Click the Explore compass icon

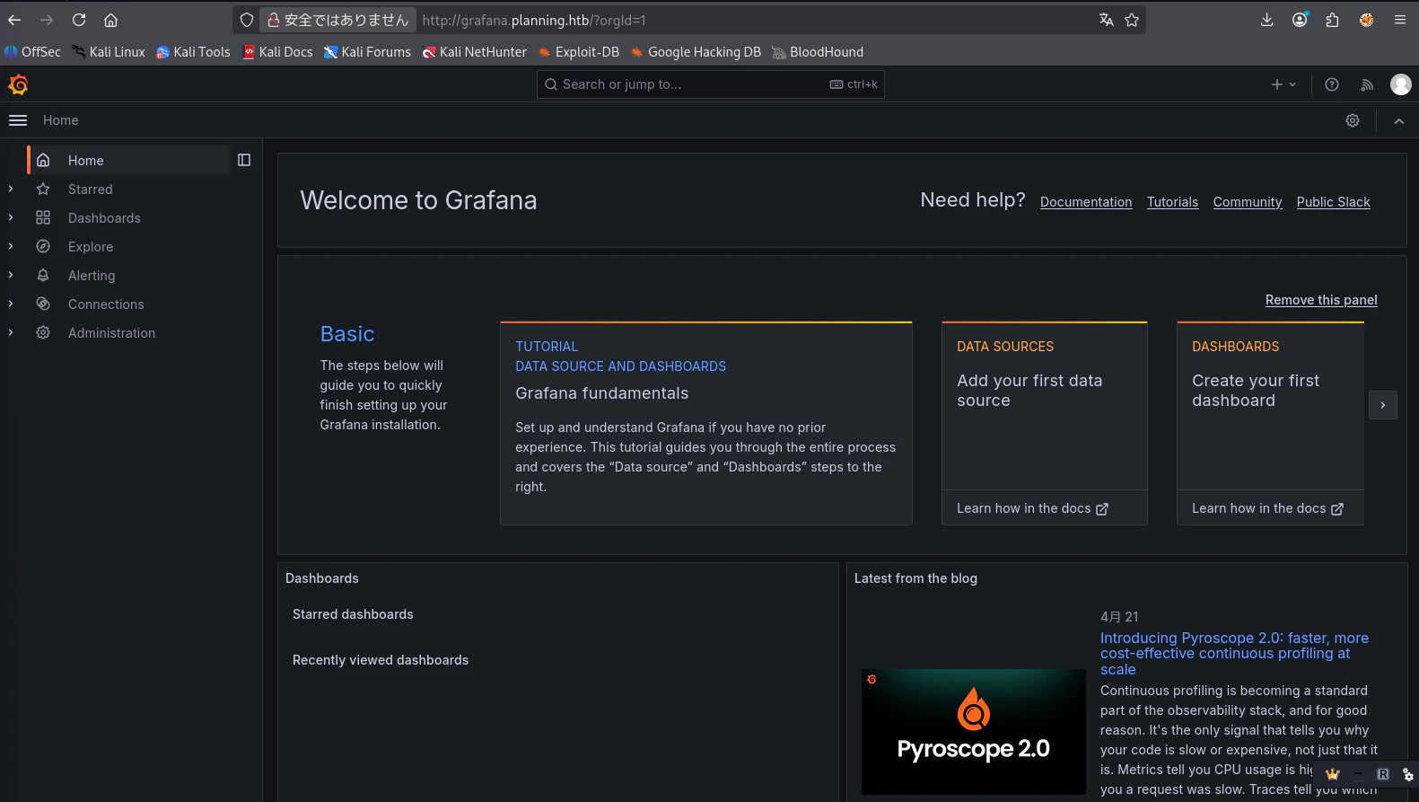coord(43,246)
